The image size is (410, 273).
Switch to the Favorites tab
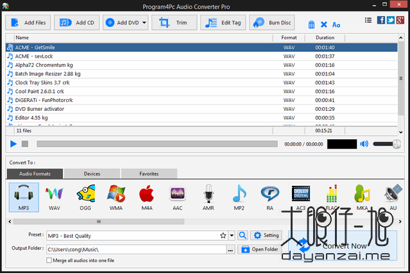[x=149, y=174]
